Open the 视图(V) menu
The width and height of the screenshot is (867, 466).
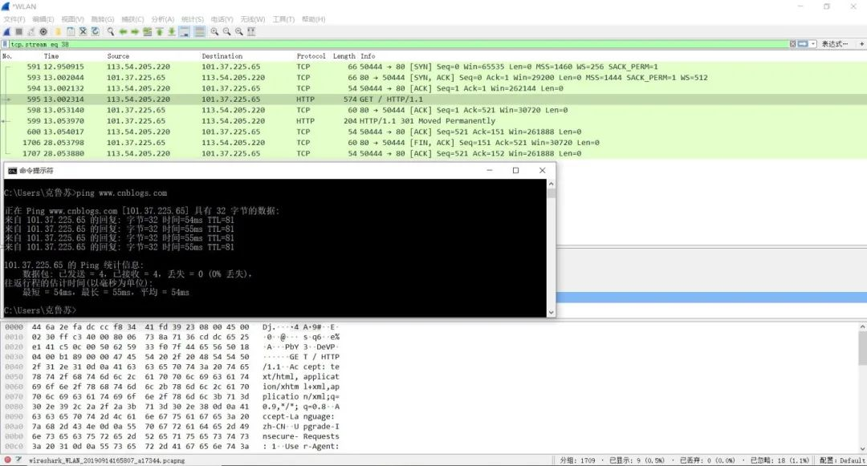point(72,19)
